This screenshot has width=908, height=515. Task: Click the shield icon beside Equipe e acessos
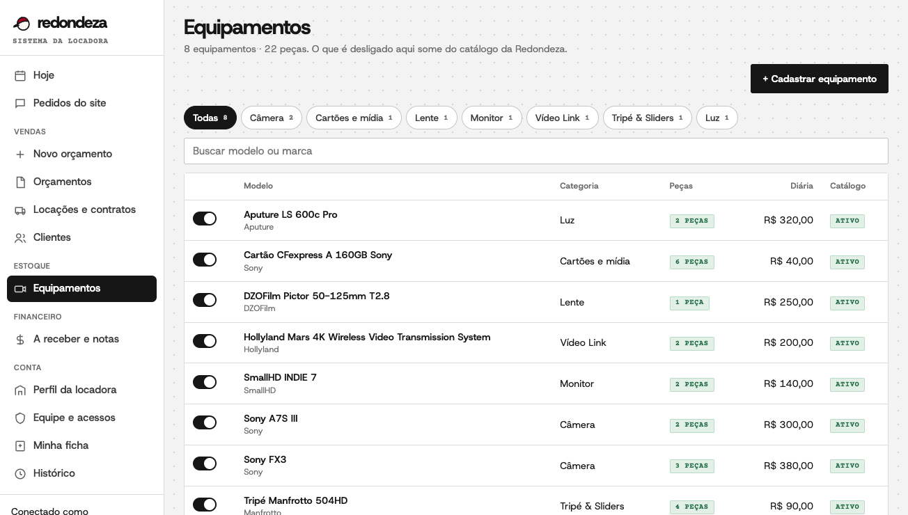20,418
